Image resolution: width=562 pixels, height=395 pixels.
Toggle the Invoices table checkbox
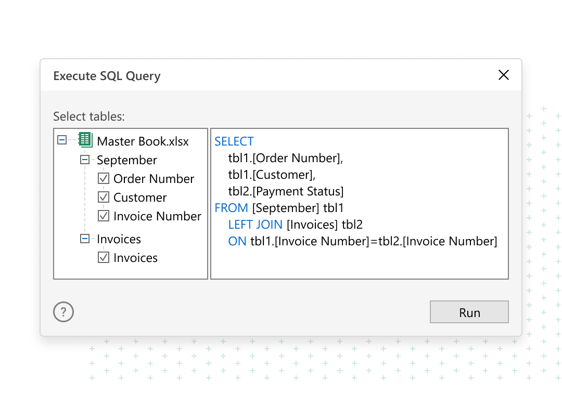[x=104, y=257]
